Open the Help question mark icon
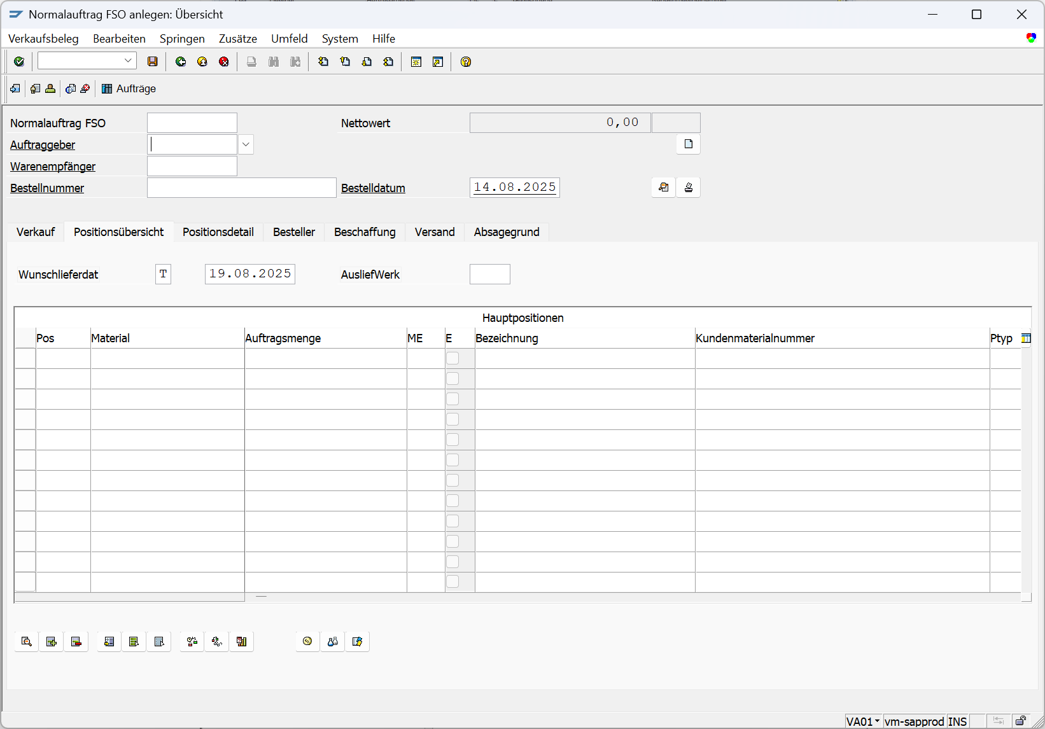This screenshot has height=729, width=1045. 466,62
